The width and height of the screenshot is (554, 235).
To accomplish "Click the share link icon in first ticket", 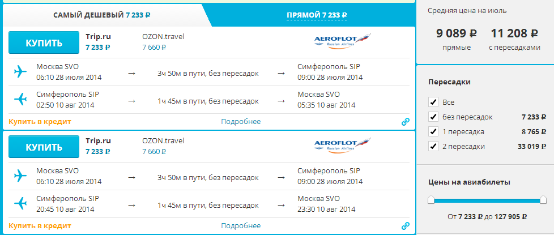I will point(405,122).
